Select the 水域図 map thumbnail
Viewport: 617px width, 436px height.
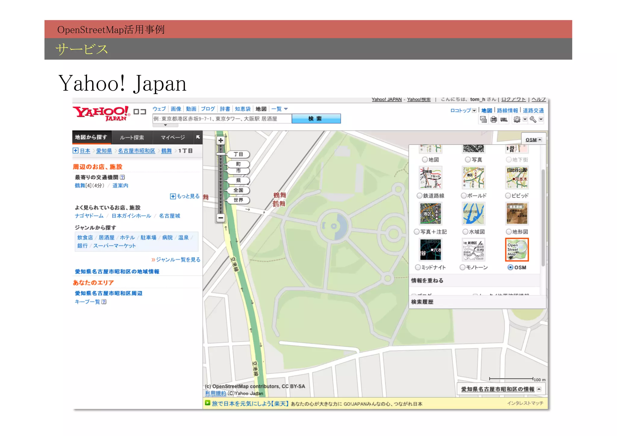click(x=474, y=214)
